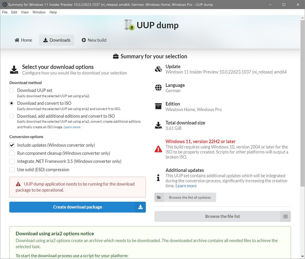This screenshot has width=305, height=259.
Task: Click the list icon on Browse the file list
Action: pos(285,216)
